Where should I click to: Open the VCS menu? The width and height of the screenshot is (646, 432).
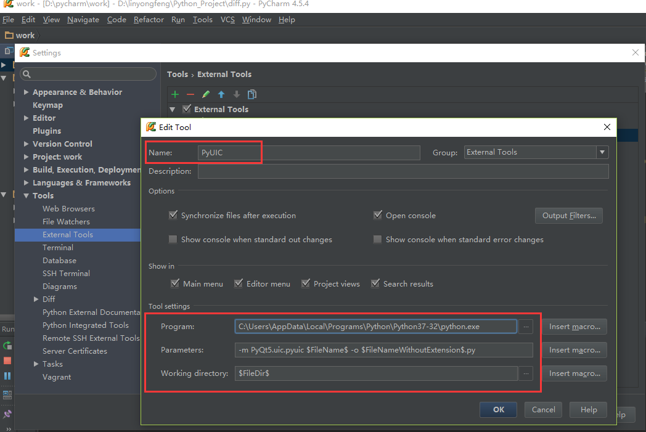tap(227, 19)
